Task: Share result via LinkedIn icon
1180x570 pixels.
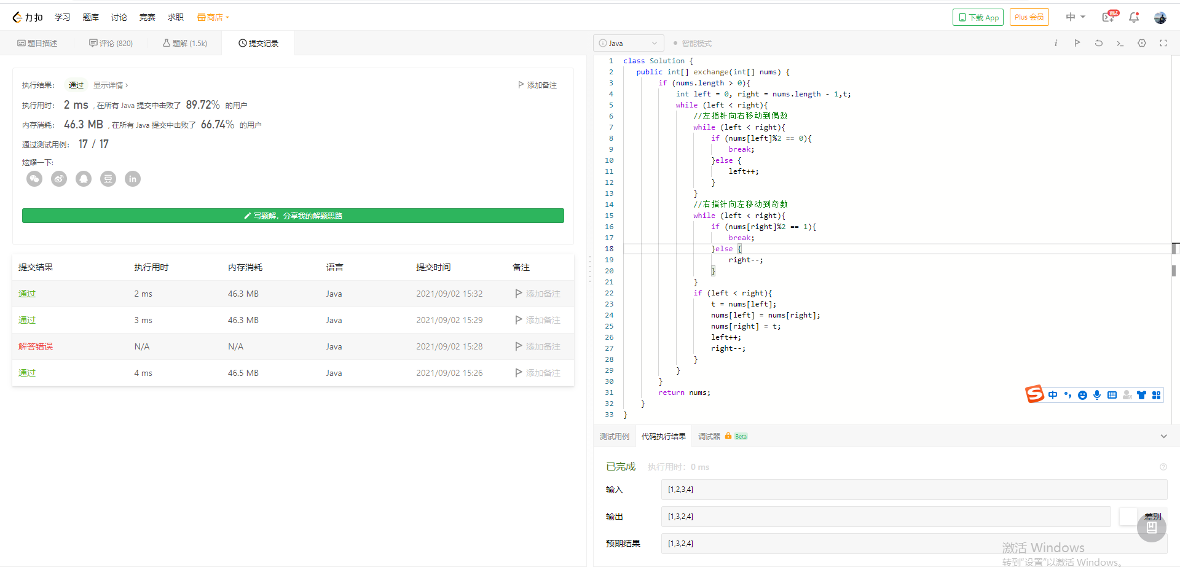Action: pyautogui.click(x=133, y=179)
